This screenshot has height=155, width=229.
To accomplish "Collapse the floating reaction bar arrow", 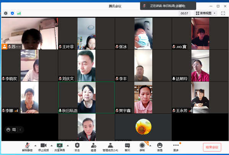I will [20, 130].
